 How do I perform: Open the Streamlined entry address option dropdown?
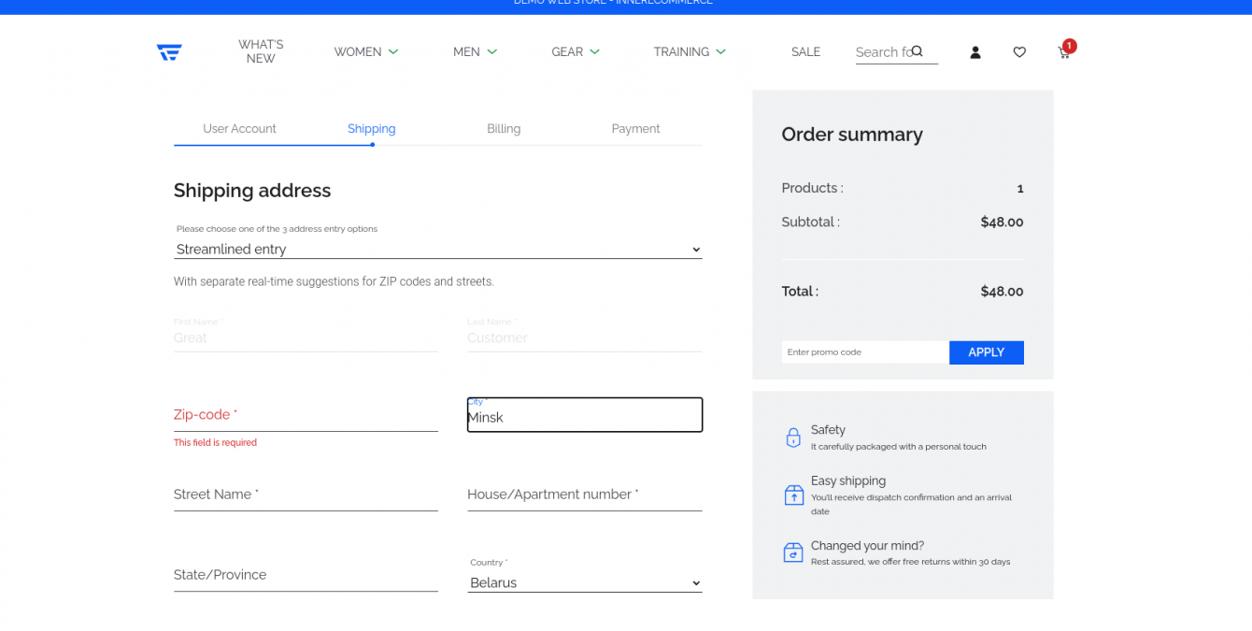click(437, 250)
